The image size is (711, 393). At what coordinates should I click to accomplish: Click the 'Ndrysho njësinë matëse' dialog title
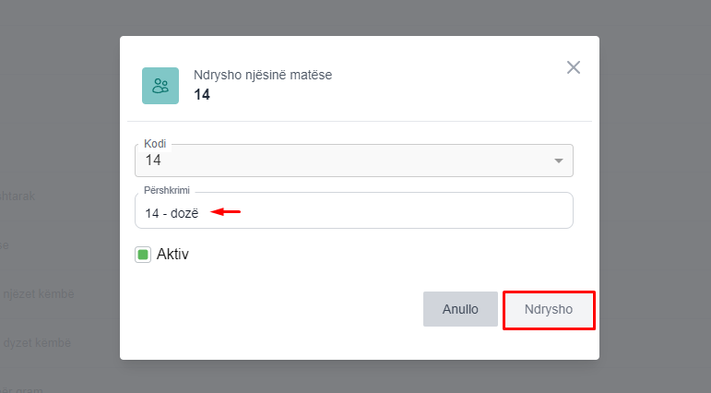[x=263, y=76]
